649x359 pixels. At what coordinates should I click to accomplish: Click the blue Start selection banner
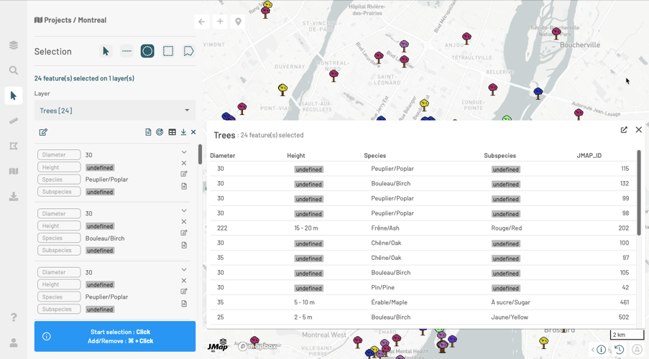[115, 336]
